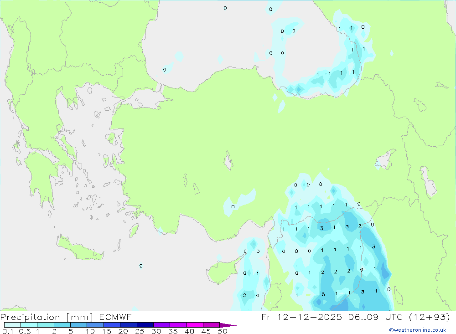Click the 'Precipitation' title word
The image size is (456, 334).
coord(30,317)
